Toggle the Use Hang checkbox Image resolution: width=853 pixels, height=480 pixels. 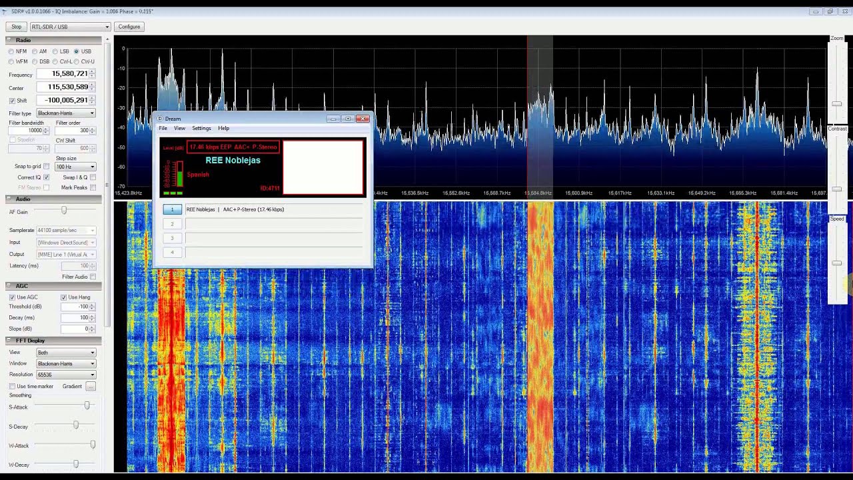(64, 297)
